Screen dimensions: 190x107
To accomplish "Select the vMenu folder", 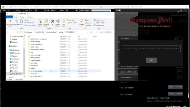I will coord(33,68).
